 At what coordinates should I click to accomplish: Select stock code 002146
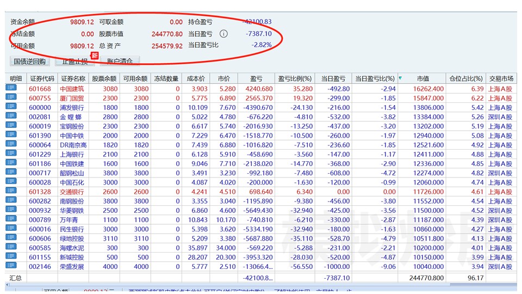click(x=40, y=266)
